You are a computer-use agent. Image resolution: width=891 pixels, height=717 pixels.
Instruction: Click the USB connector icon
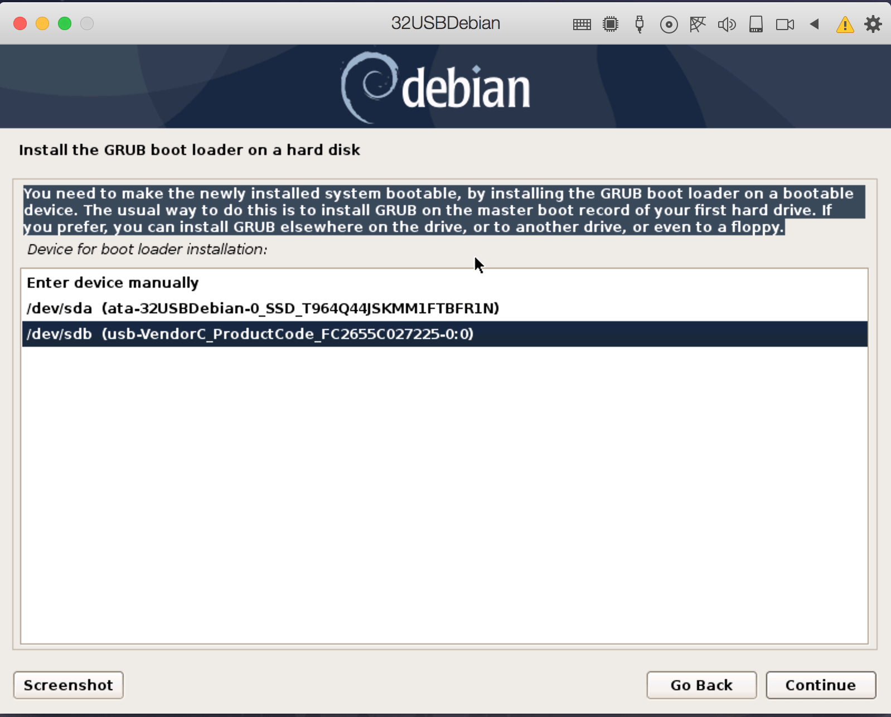[x=640, y=25]
